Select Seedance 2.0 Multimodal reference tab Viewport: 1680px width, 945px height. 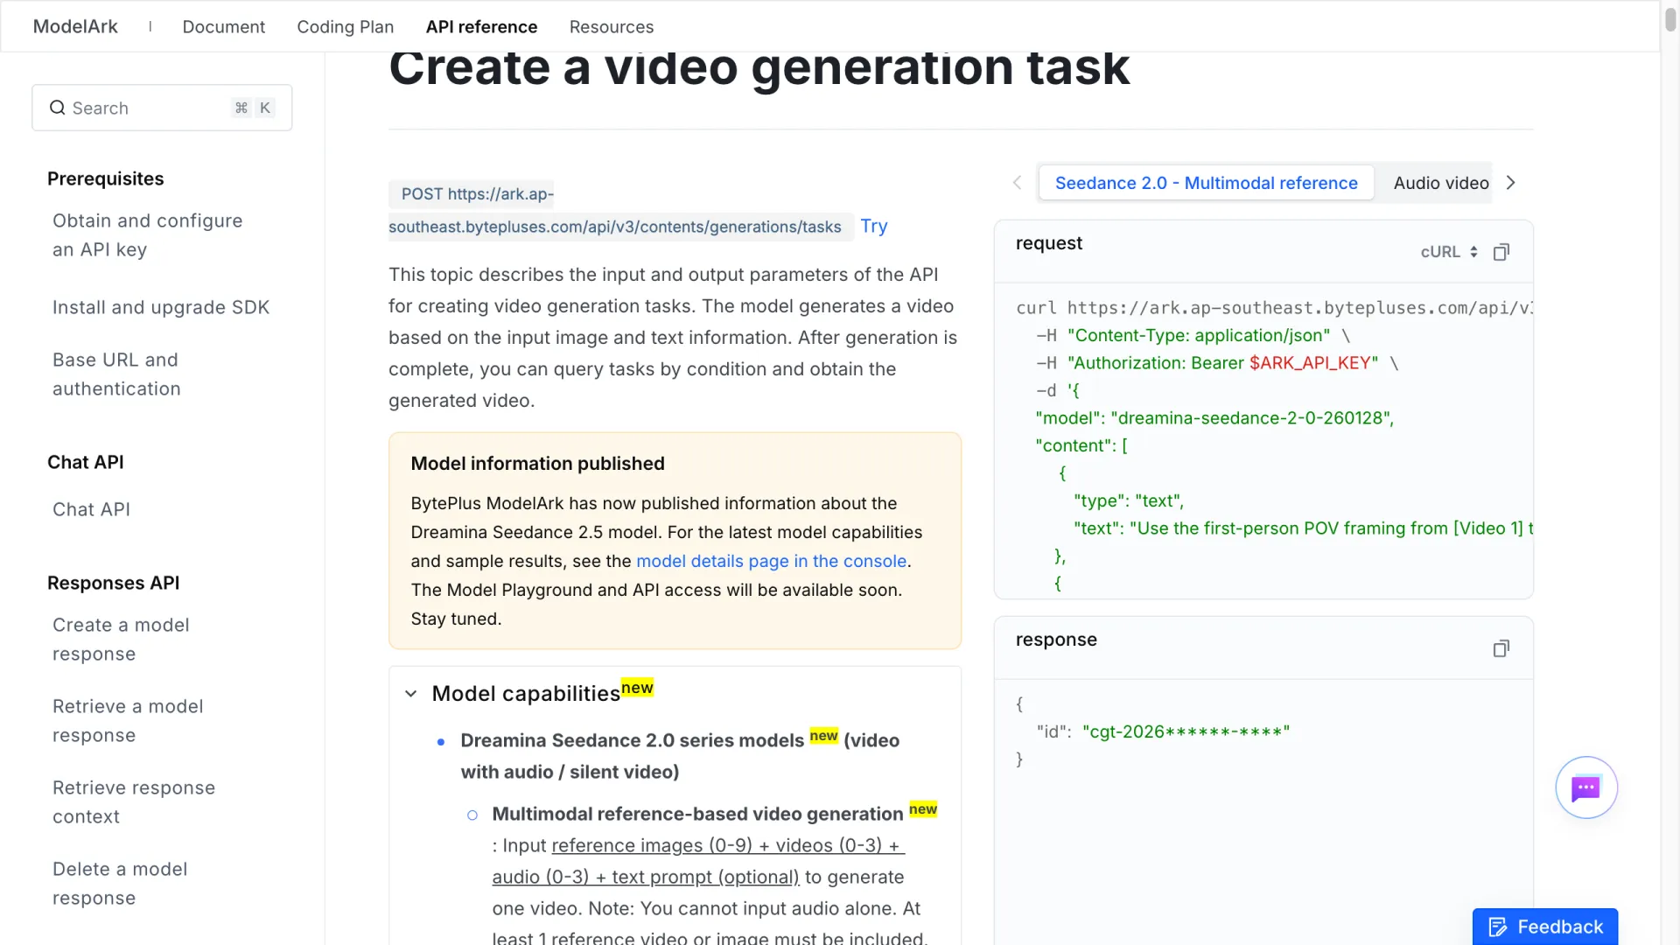(x=1206, y=183)
